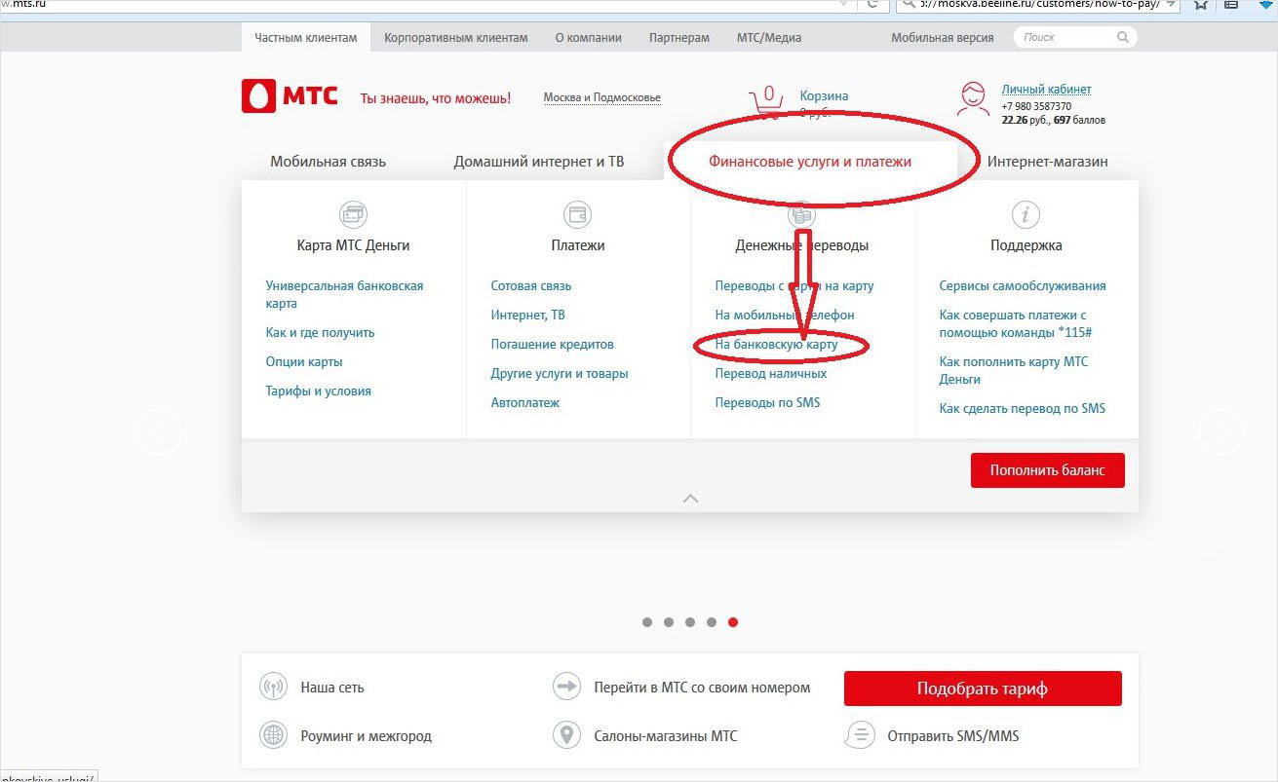1278x782 pixels.
Task: Open the Интернет, ТВ payments link
Action: pos(527,316)
